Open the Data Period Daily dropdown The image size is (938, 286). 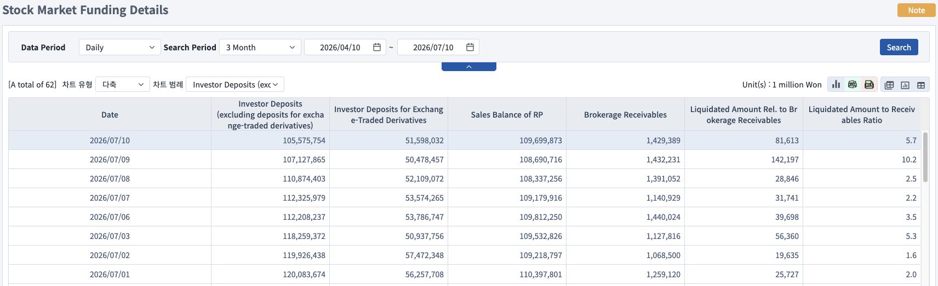tap(120, 47)
